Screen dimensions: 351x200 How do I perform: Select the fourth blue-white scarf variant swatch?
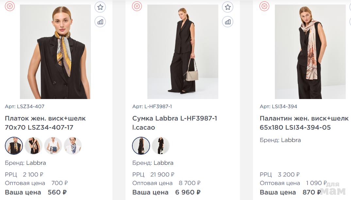73,146
